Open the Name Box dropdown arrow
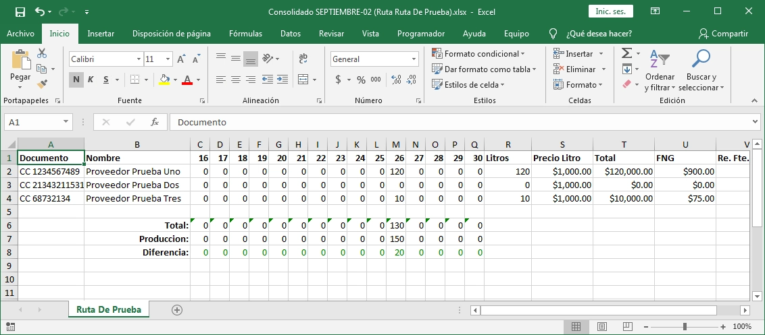Image resolution: width=765 pixels, height=335 pixels. (66, 122)
